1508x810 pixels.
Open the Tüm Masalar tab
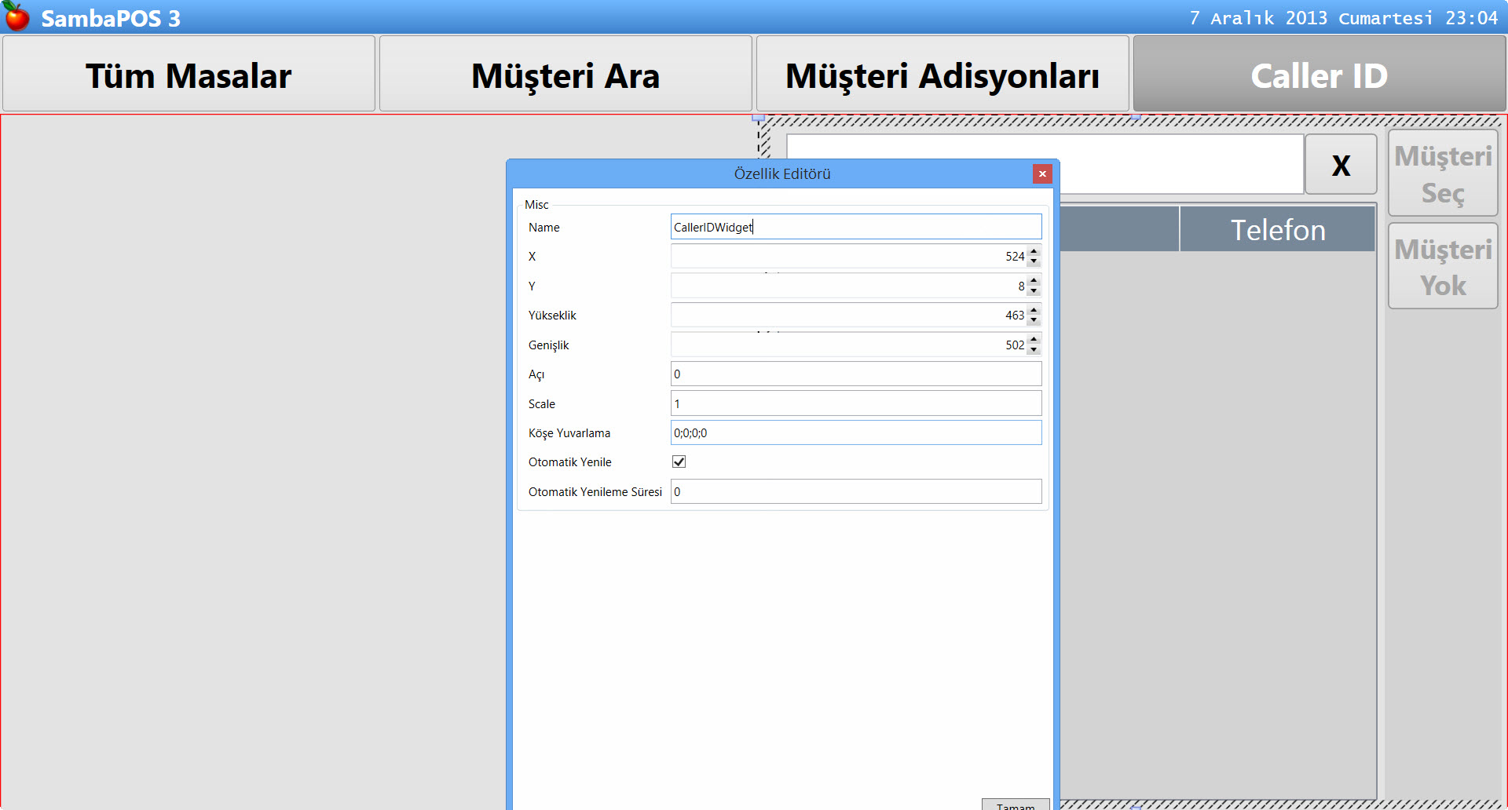tap(188, 75)
